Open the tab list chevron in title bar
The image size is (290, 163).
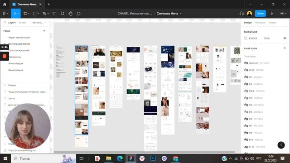[250, 4]
